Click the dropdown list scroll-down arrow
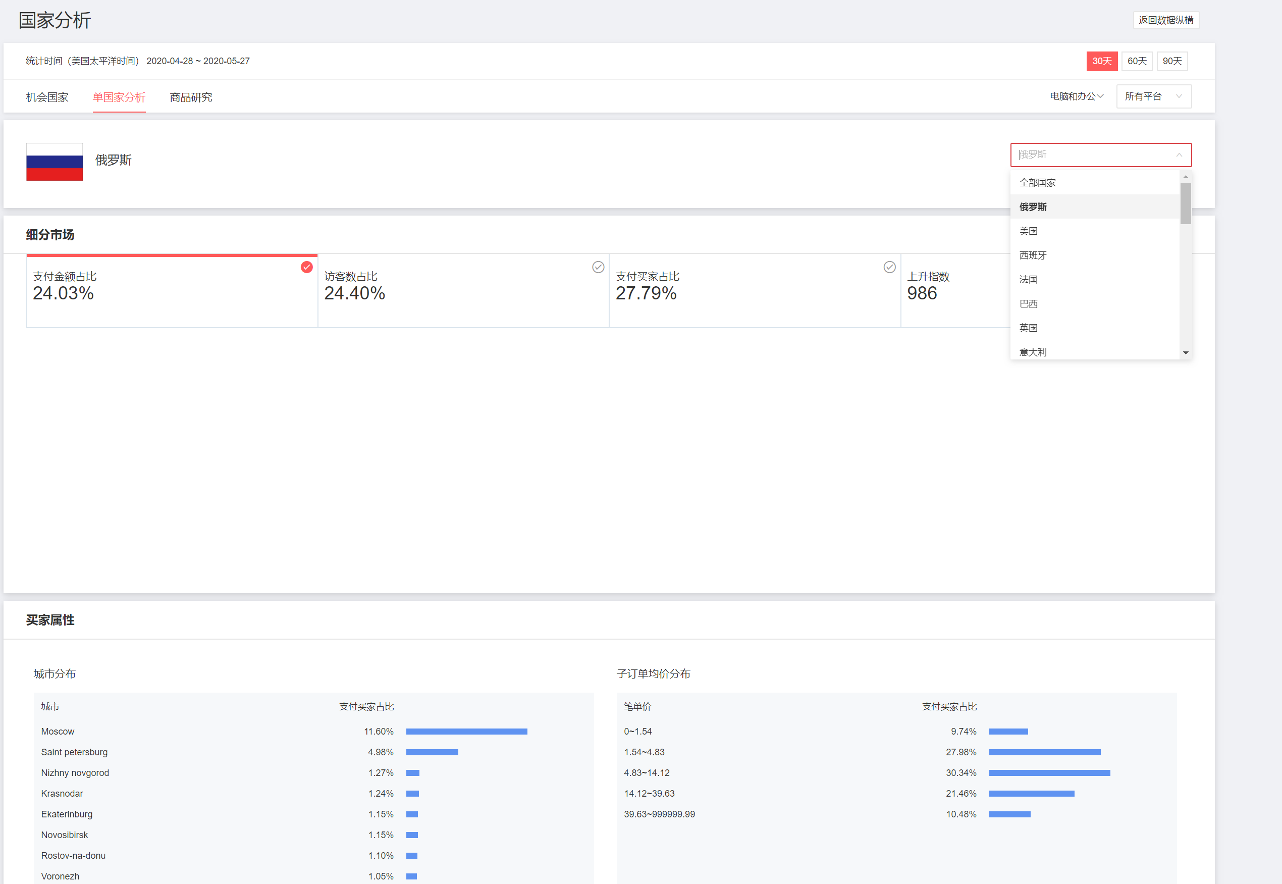The image size is (1282, 884). pos(1186,353)
